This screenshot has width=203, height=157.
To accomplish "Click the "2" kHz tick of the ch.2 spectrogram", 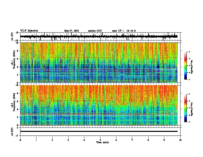I will [x=18, y=117].
